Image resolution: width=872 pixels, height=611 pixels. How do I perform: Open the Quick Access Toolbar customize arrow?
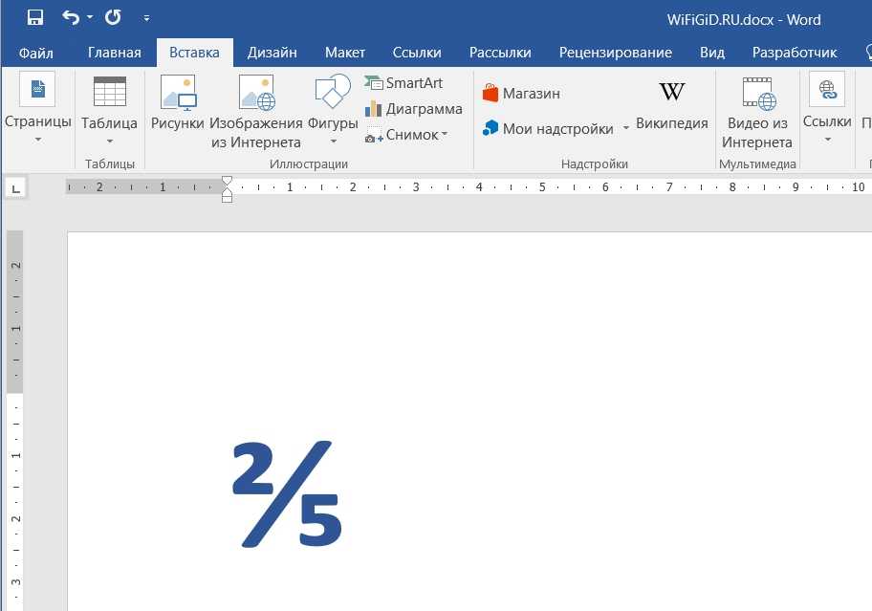point(146,17)
